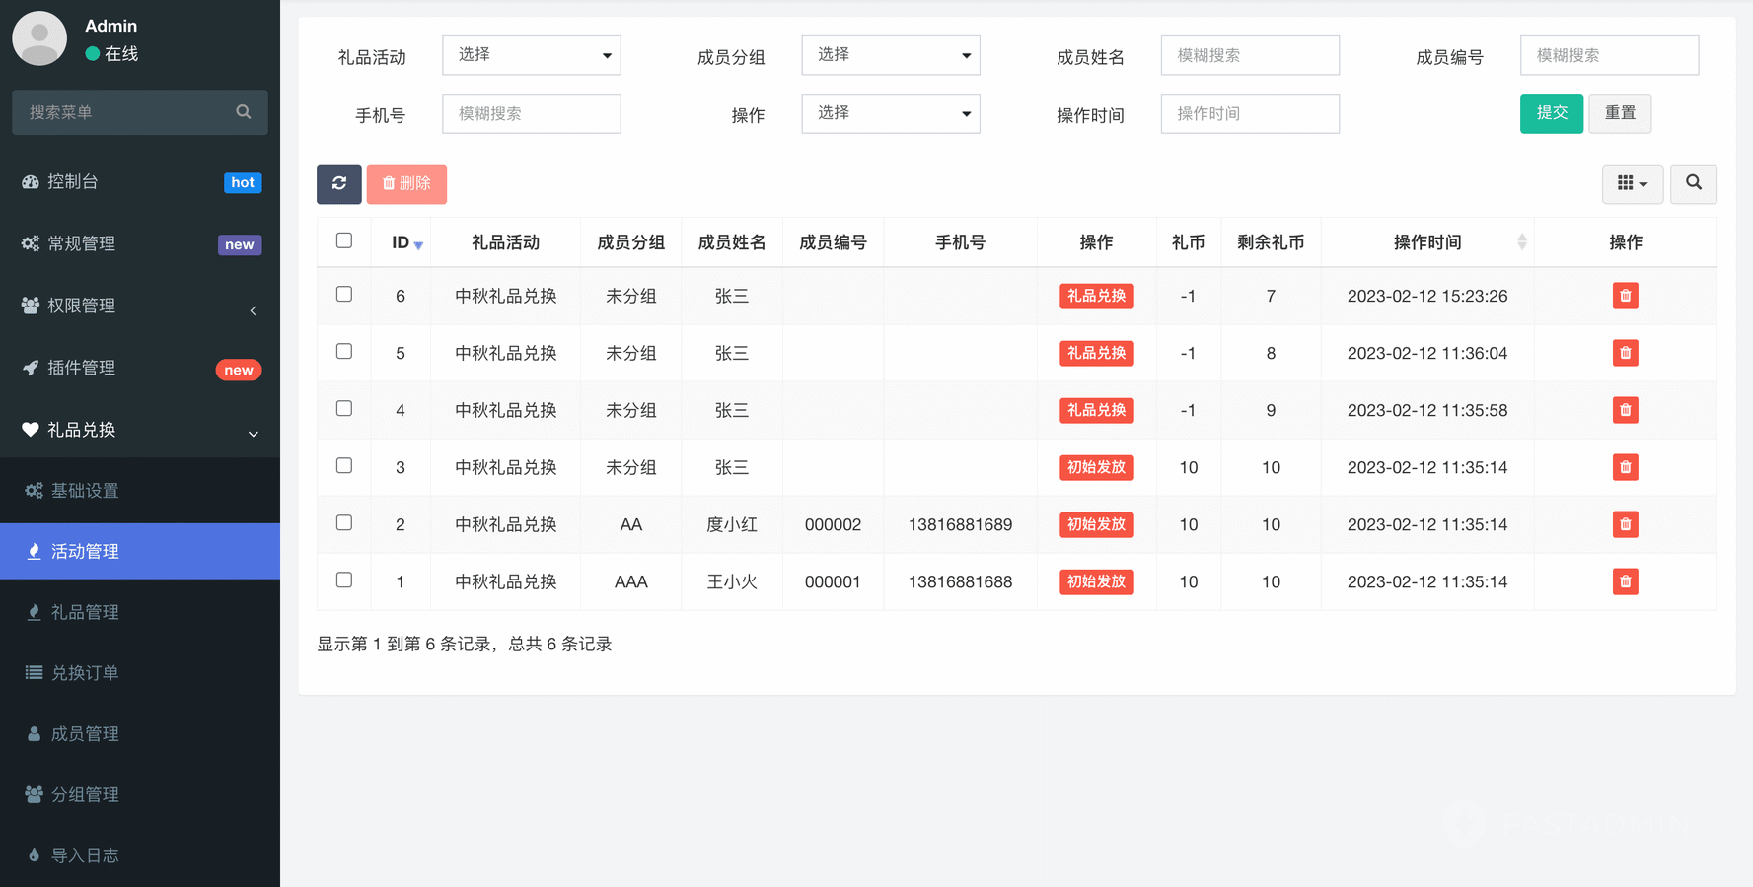Open the column display grid toggle

tap(1632, 184)
